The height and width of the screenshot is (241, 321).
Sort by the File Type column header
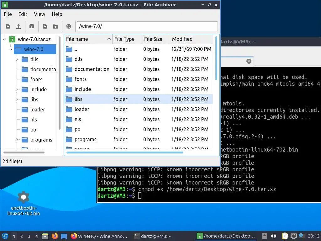(127, 39)
